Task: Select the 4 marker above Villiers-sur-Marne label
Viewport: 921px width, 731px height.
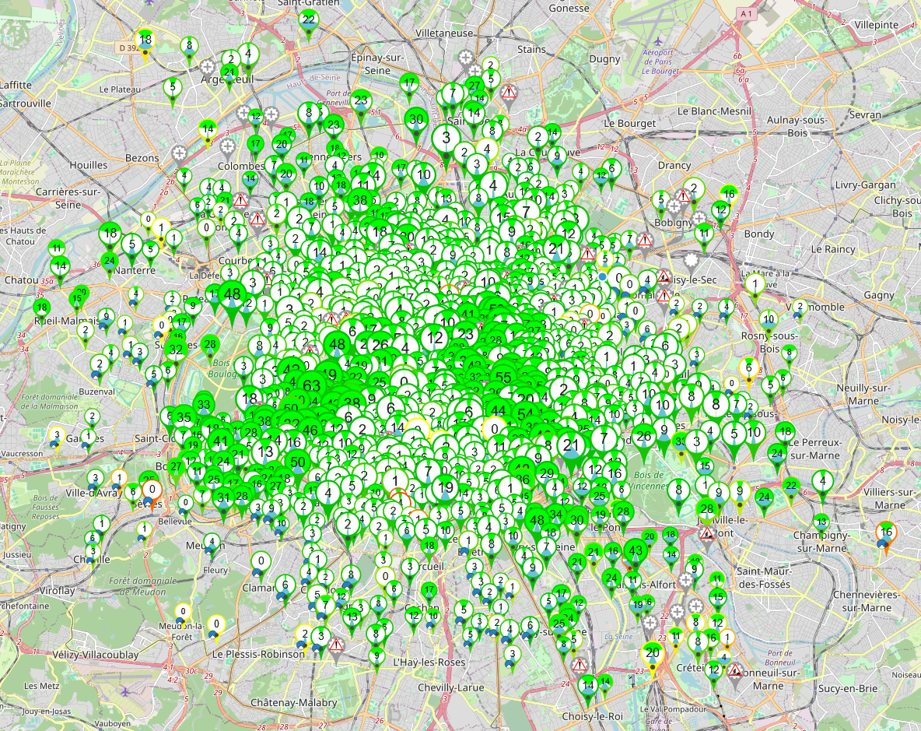Action: (823, 483)
